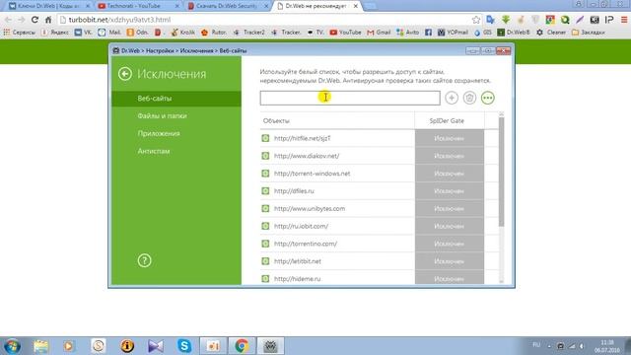
Task: Open Windows Explorer from the taskbar
Action: [x=40, y=346]
